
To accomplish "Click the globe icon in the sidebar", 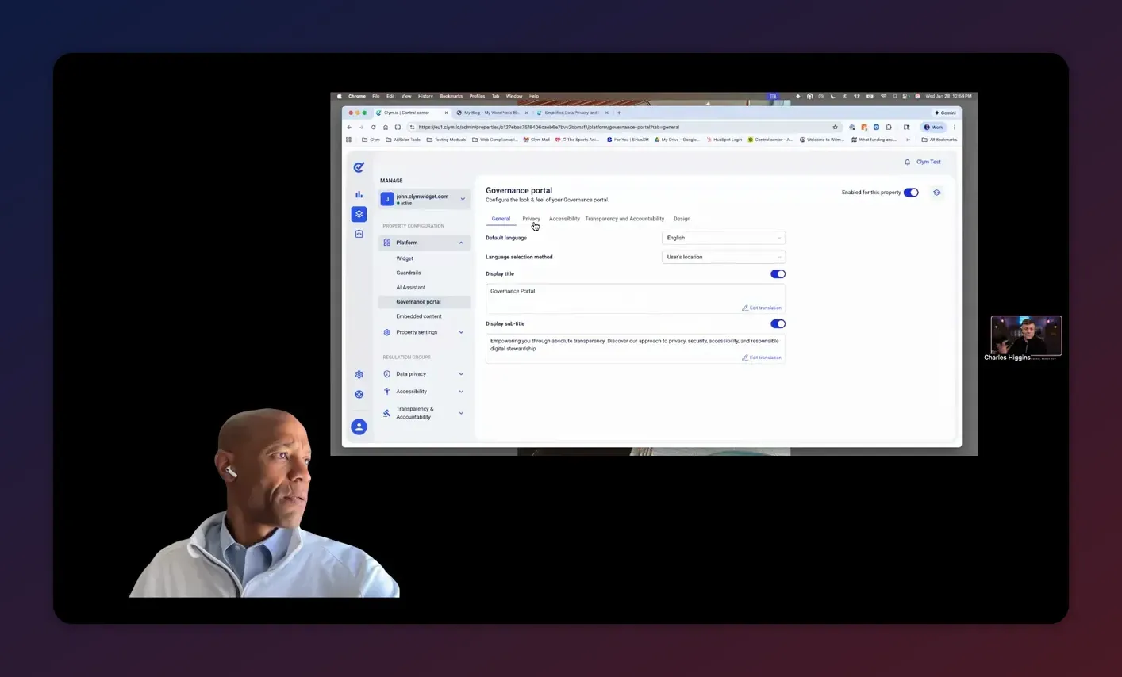I will tap(359, 393).
